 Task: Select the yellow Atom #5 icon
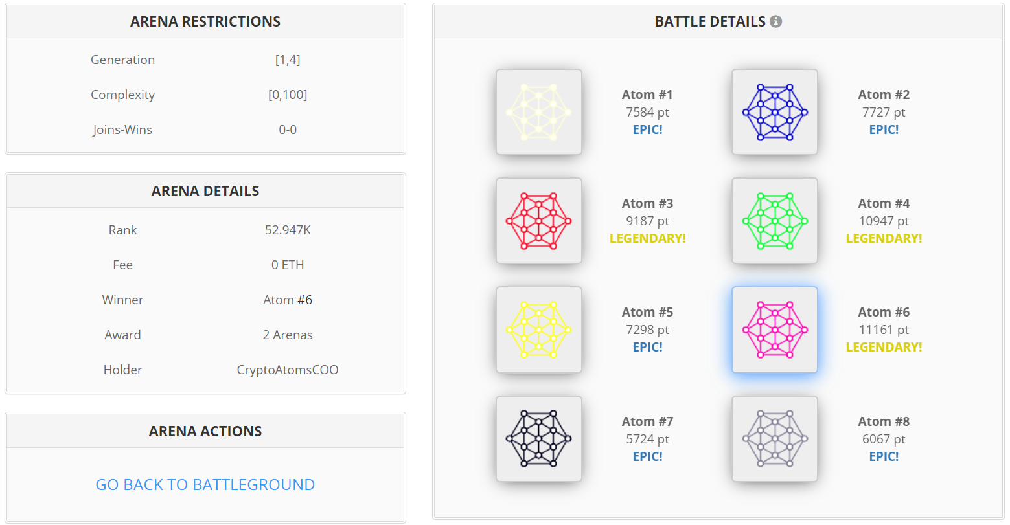tap(539, 330)
